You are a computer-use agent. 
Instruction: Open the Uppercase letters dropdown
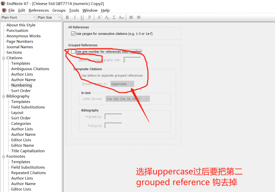(x=122, y=84)
